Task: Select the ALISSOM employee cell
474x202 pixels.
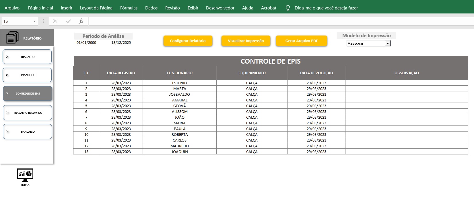Action: coord(180,111)
